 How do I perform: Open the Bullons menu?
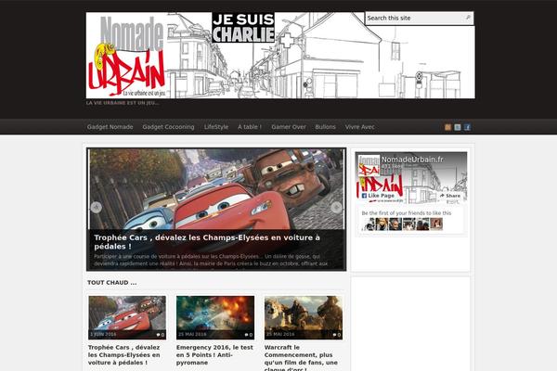tap(325, 127)
